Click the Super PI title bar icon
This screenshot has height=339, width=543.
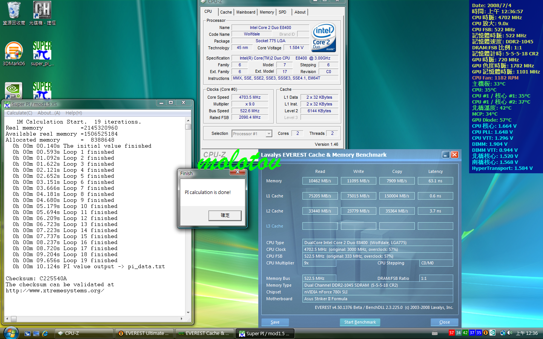point(7,104)
